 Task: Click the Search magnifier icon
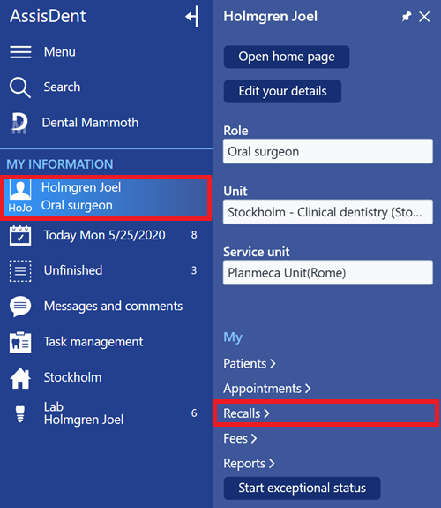20,87
